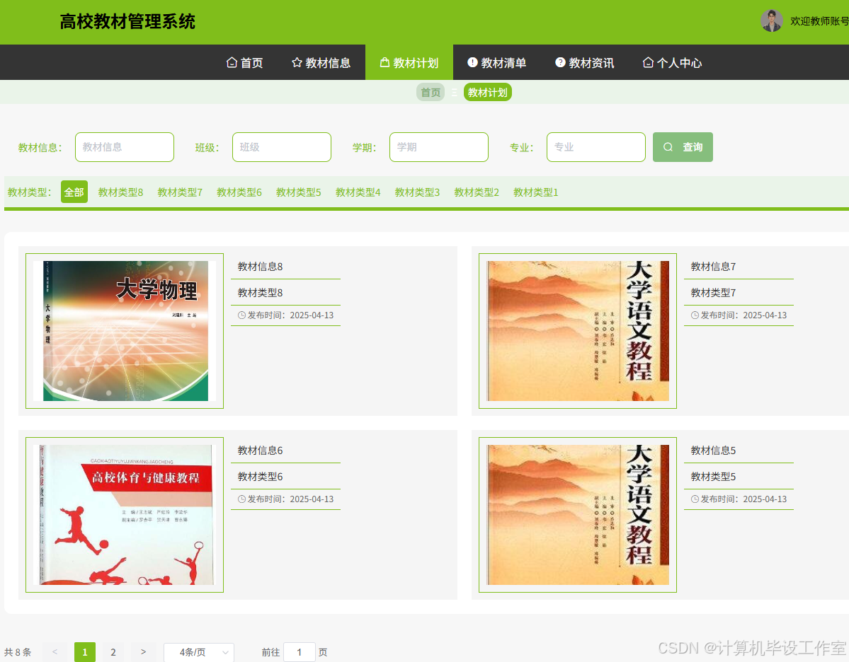Click the 教材信息6 title text

coord(260,451)
